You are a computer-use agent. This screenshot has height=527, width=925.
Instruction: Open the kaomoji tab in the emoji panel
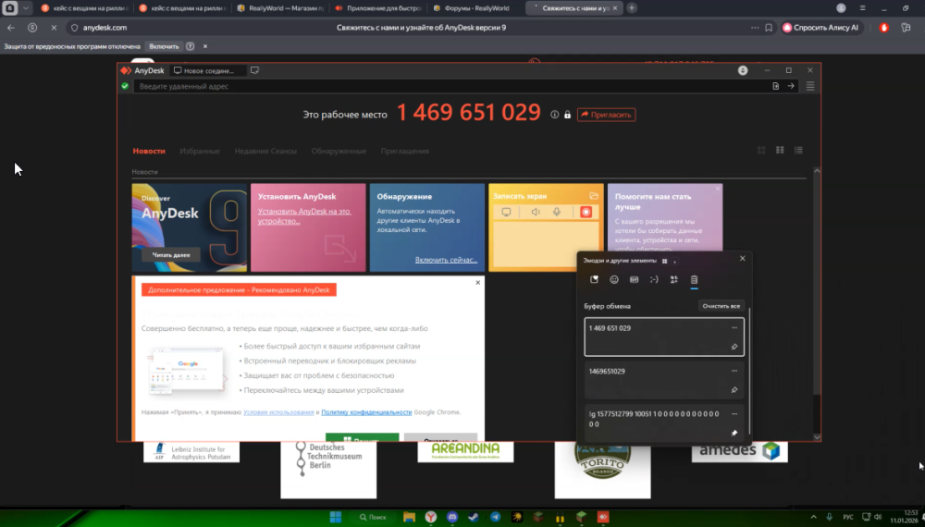pos(654,279)
